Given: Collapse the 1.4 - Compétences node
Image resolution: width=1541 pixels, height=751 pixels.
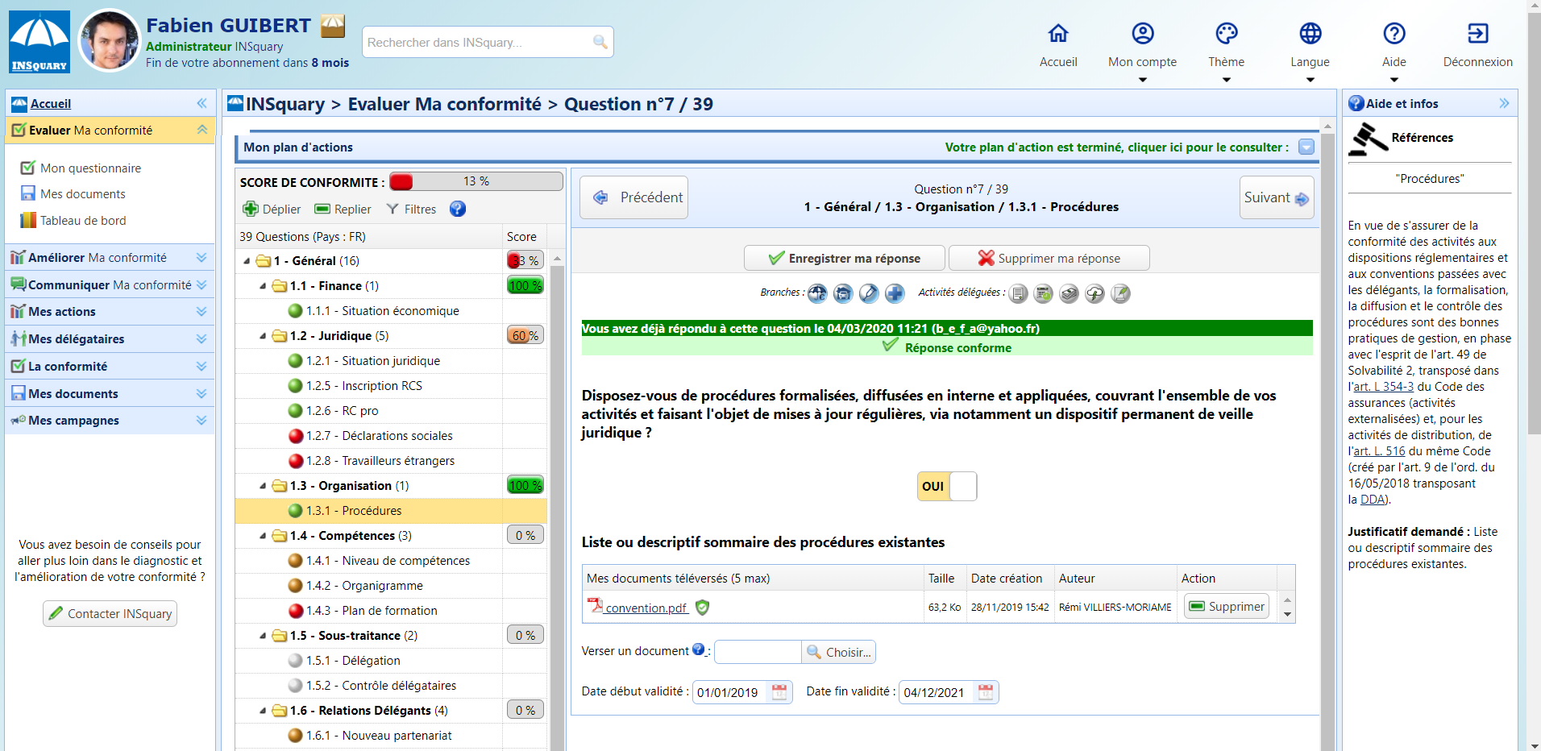Looking at the screenshot, I should pos(263,536).
